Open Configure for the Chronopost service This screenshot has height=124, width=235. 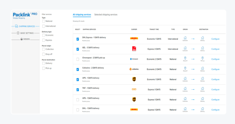[216, 59]
